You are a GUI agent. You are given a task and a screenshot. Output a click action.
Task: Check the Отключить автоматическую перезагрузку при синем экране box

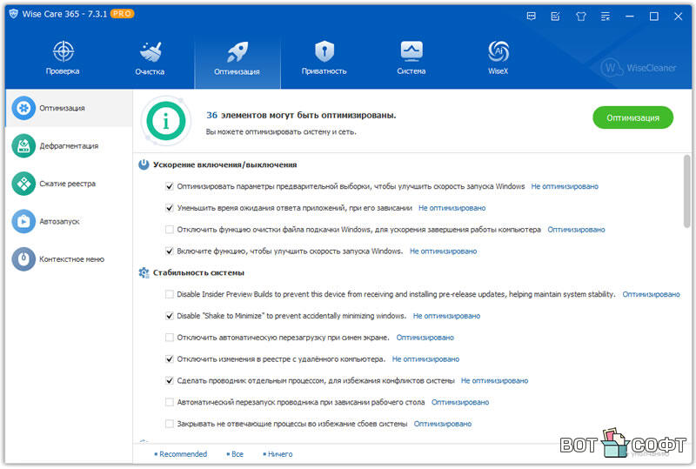click(170, 338)
